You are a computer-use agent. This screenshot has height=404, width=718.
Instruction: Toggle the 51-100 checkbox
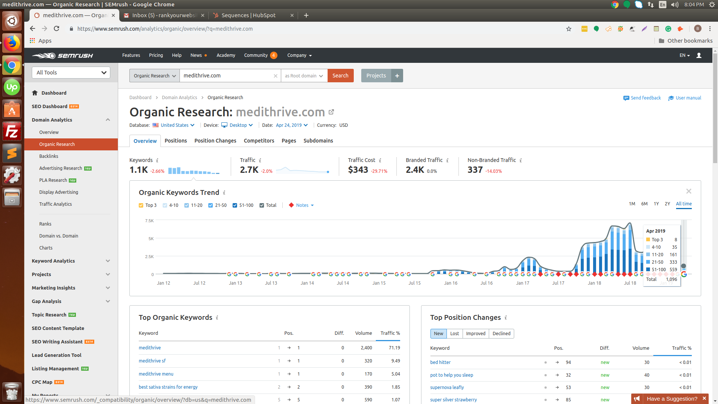(235, 205)
